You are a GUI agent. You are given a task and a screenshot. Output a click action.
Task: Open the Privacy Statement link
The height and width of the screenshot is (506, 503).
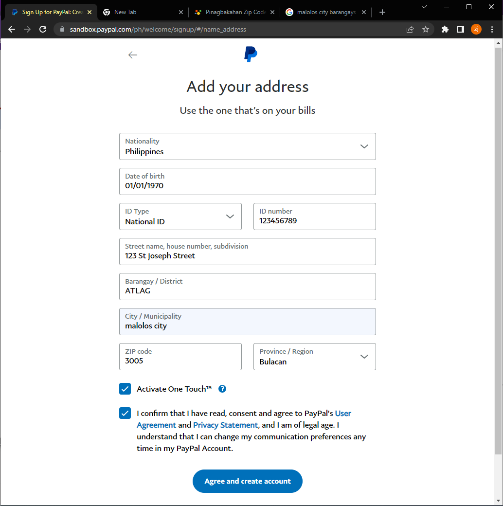[x=225, y=425]
